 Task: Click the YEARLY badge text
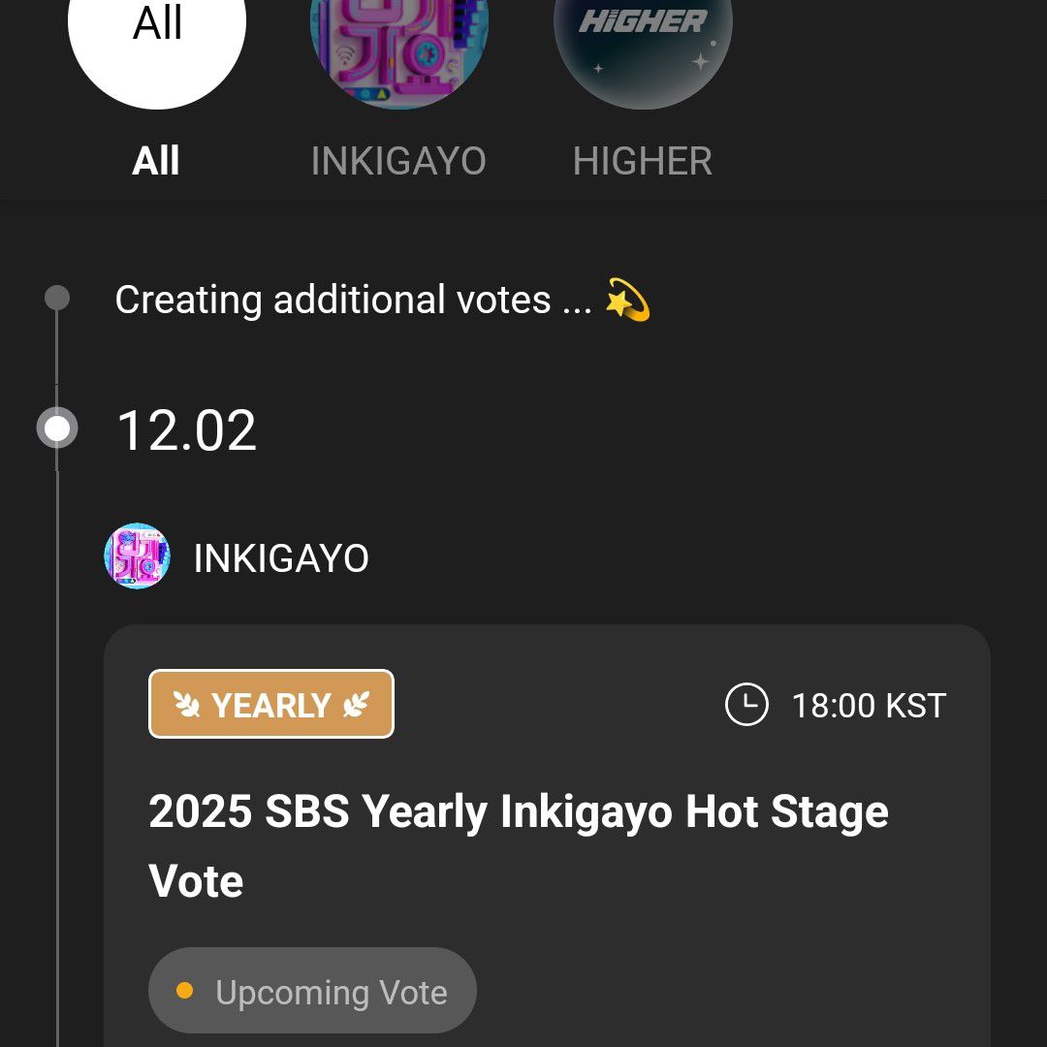(271, 705)
